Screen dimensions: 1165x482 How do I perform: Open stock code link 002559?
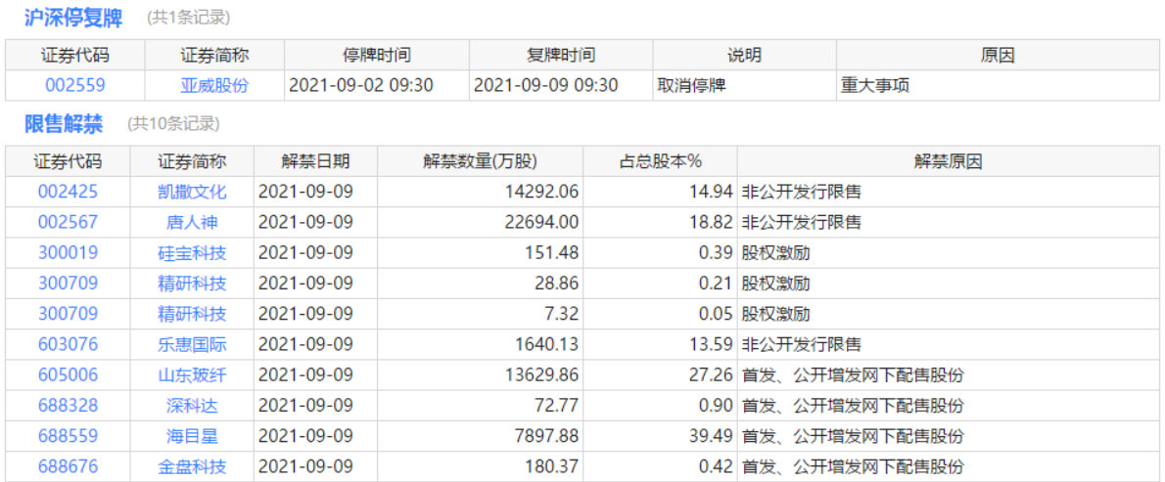[74, 85]
